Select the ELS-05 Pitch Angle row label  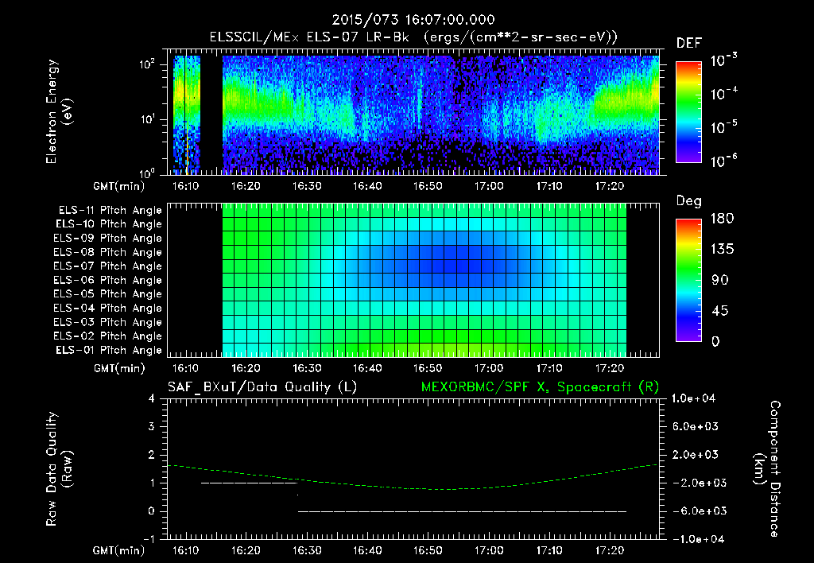pyautogui.click(x=108, y=294)
